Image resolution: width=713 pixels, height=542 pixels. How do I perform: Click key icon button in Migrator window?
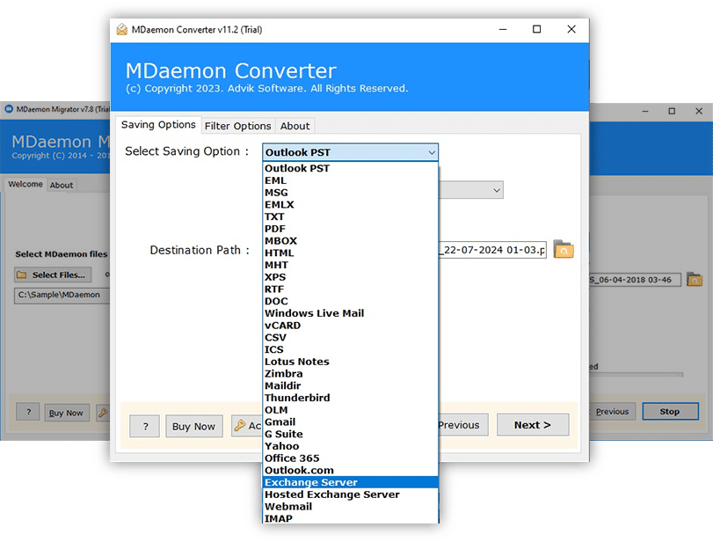point(103,413)
